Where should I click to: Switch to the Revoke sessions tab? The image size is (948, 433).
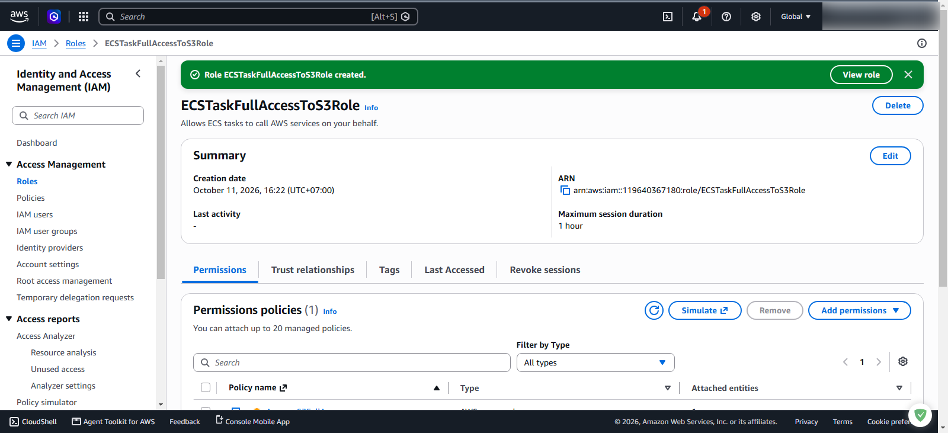(x=545, y=270)
